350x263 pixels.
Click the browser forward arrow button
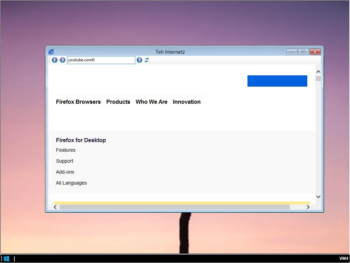(x=63, y=60)
